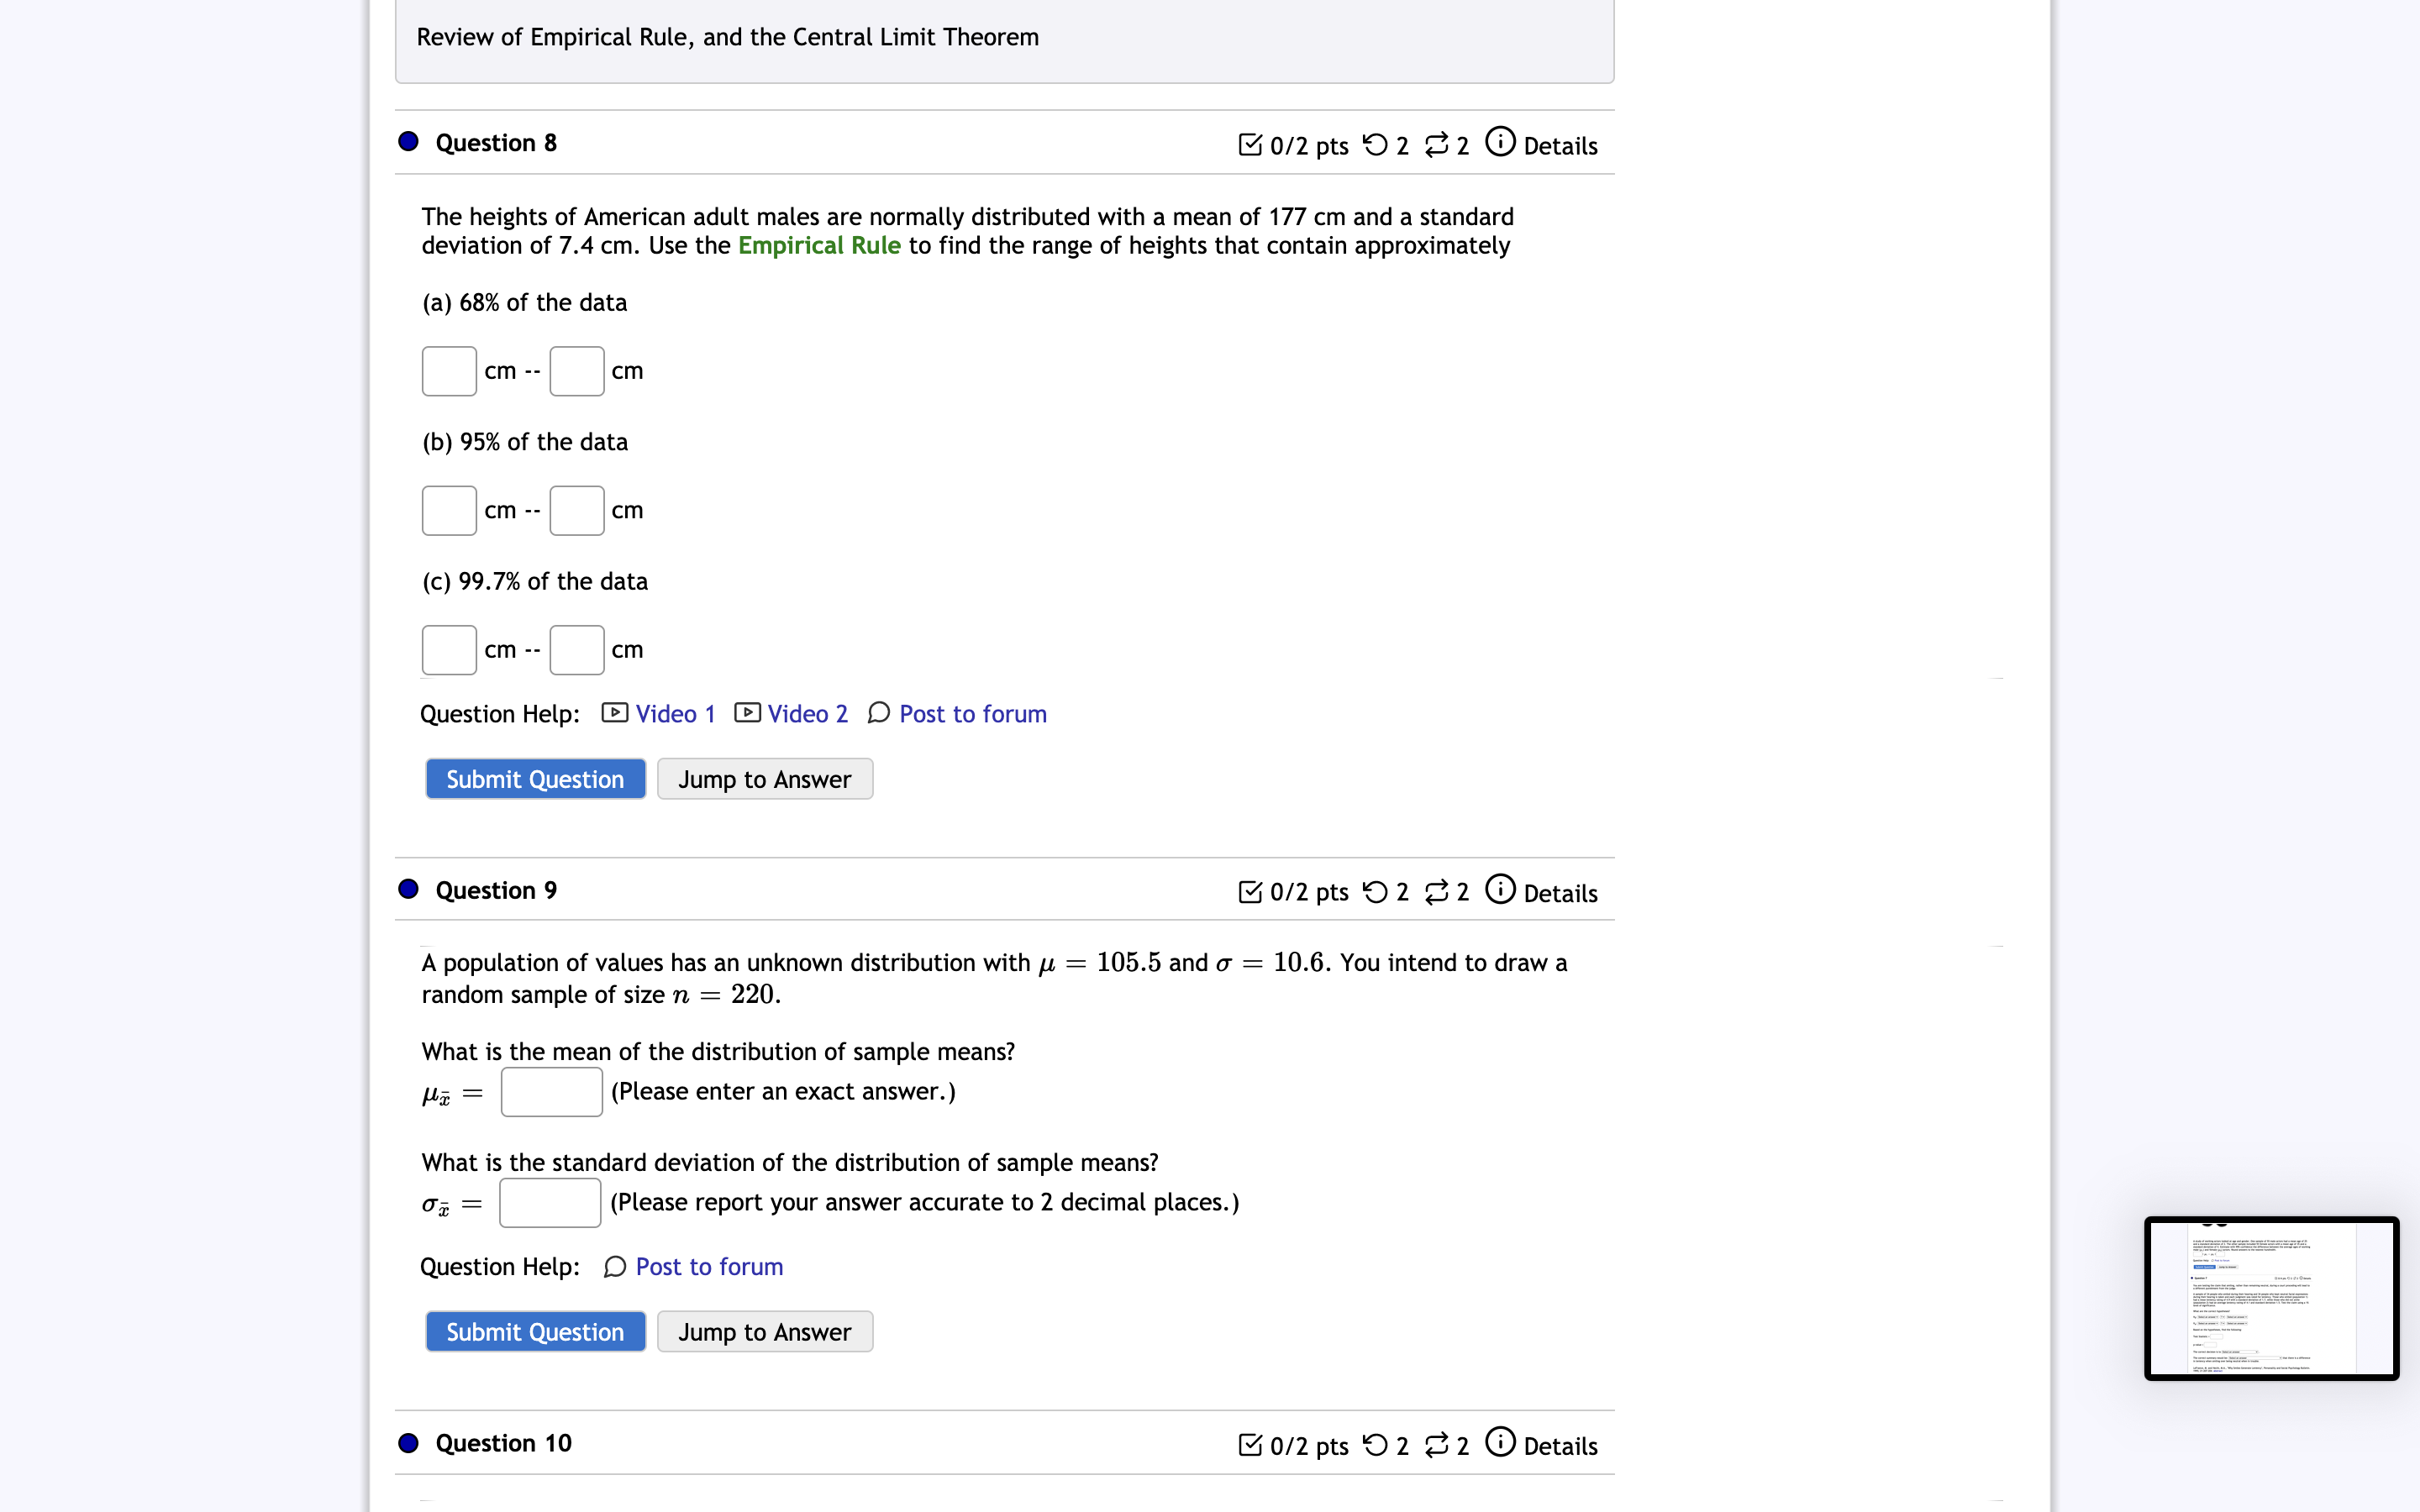This screenshot has height=1512, width=2420.
Task: Open the Empirical Rule link
Action: (819, 246)
